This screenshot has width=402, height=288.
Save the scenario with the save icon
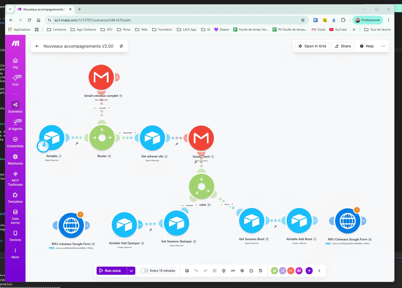click(x=187, y=271)
